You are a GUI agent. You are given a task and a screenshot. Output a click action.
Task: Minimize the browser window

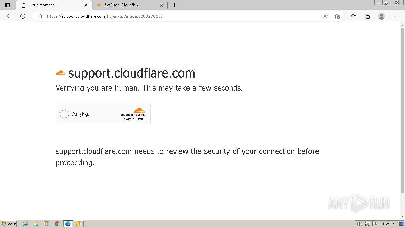[378, 3]
